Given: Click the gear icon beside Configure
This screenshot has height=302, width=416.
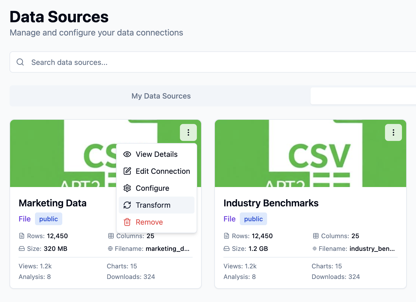Looking at the screenshot, I should tap(127, 188).
